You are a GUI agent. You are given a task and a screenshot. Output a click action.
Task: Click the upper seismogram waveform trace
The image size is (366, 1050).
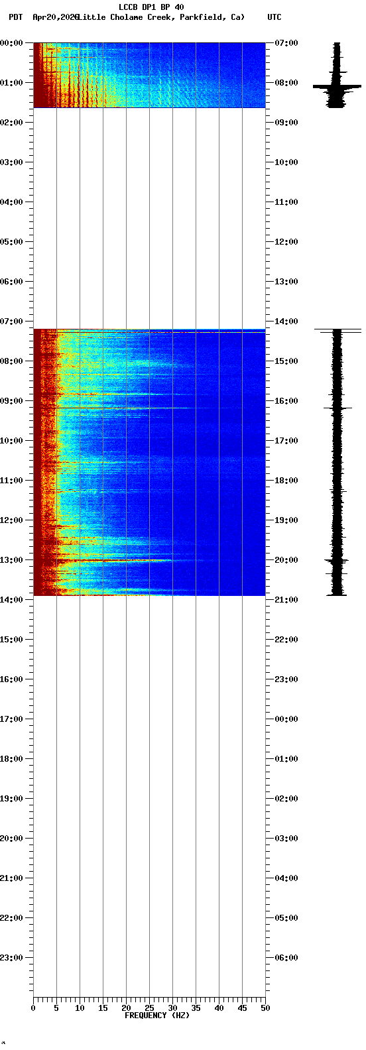pyautogui.click(x=337, y=75)
